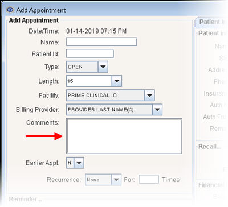
Task: Click the Comments label
Action: click(43, 122)
